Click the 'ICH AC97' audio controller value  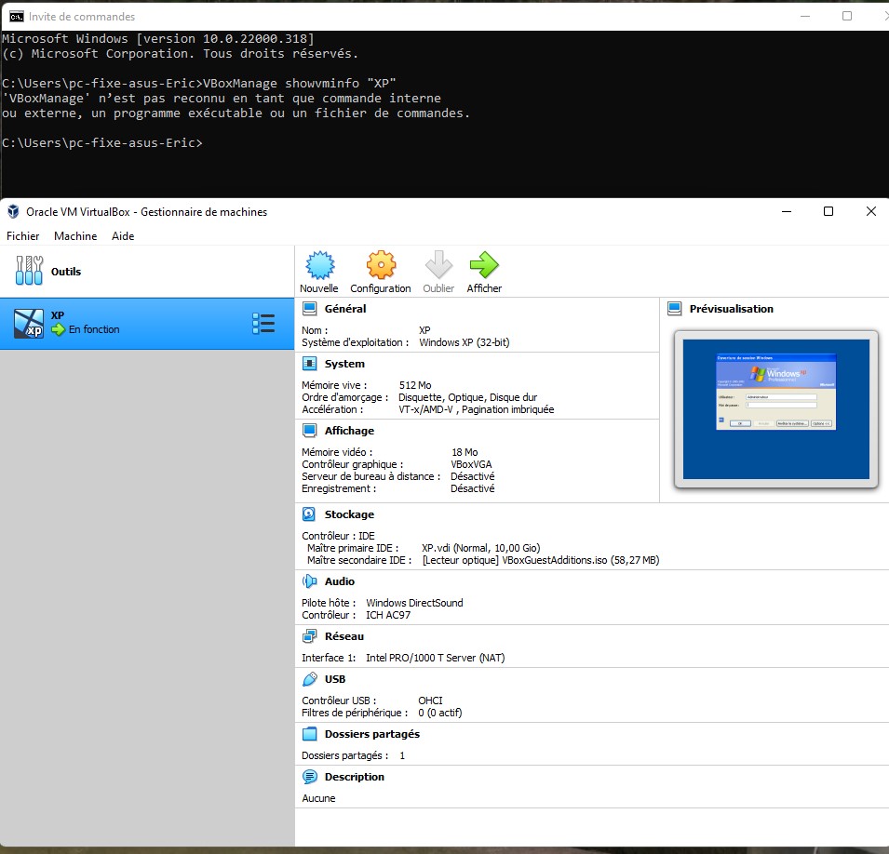[x=388, y=615]
